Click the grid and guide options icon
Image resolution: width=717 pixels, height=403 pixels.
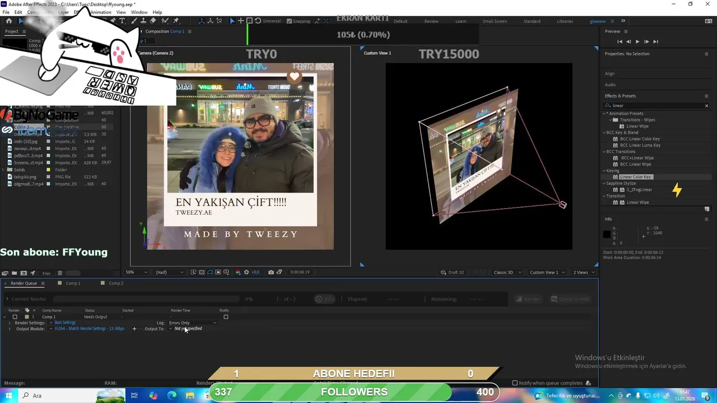coord(226,272)
